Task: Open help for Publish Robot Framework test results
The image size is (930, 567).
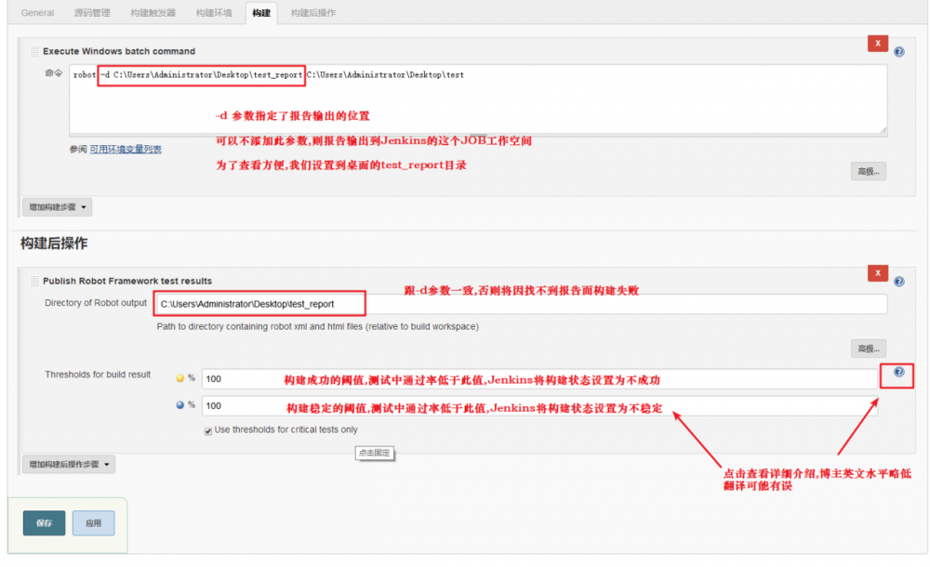Action: click(x=897, y=281)
